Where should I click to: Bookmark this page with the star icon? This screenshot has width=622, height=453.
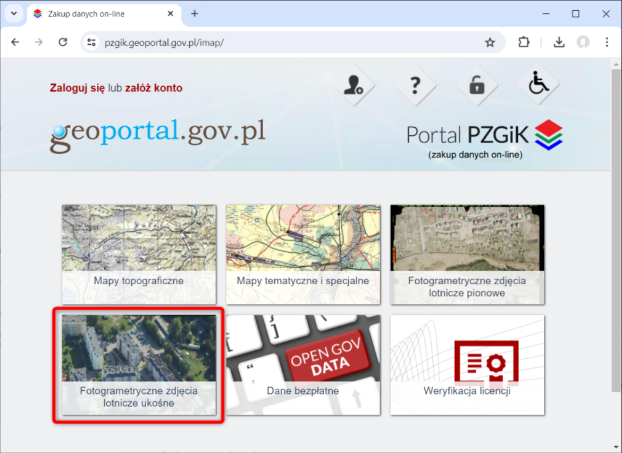489,42
